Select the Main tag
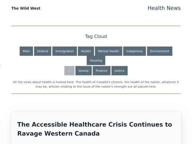 pos(26,51)
